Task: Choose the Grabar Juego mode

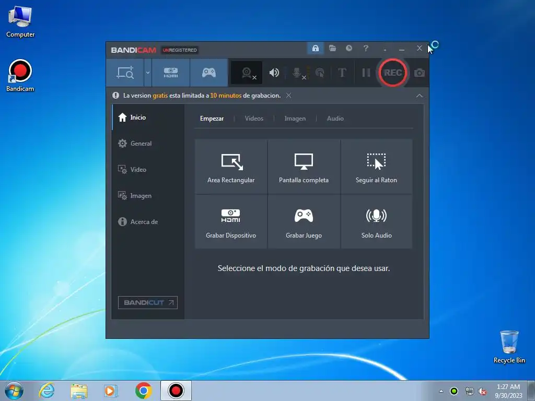Action: coord(304,221)
